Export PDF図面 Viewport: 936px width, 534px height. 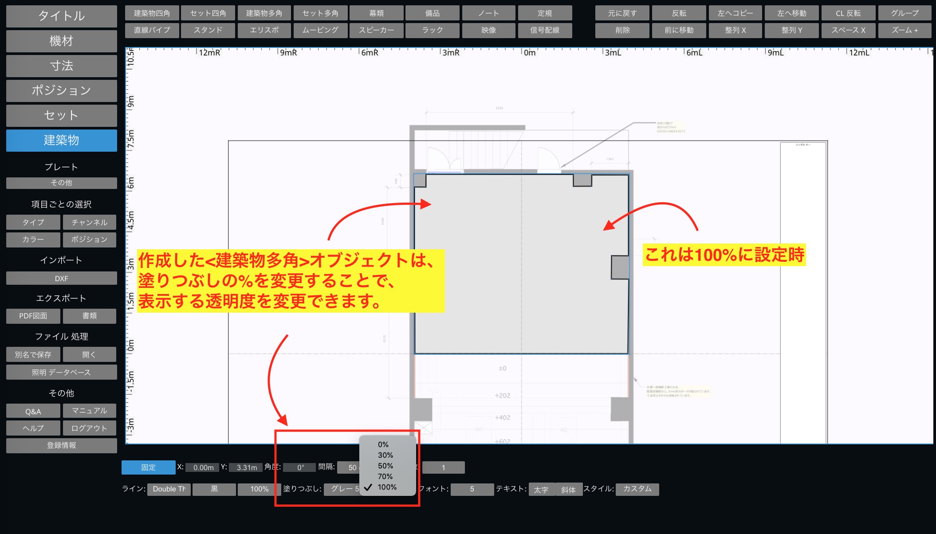coord(33,316)
